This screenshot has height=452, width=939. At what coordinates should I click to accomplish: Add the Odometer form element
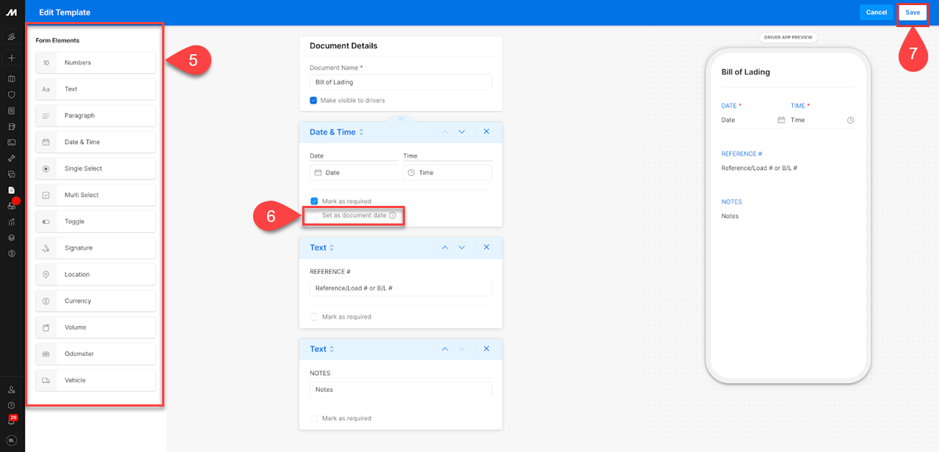click(95, 354)
